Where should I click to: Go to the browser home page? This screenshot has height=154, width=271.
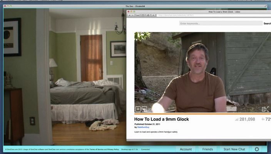click(x=148, y=15)
